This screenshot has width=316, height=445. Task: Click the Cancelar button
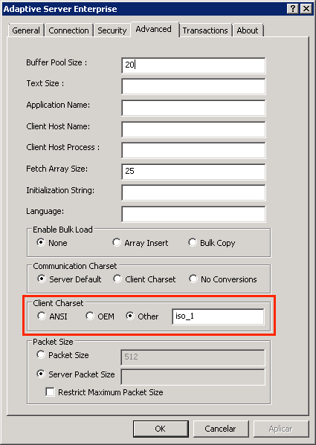pyautogui.click(x=221, y=429)
